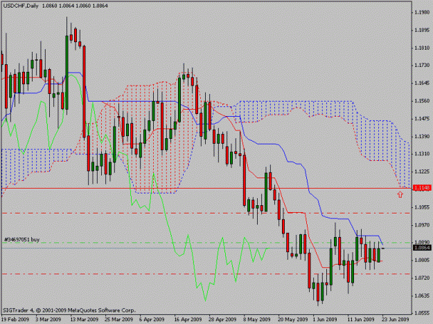Click the 1.1645 price axis label
The image size is (433, 324).
pos(423,83)
